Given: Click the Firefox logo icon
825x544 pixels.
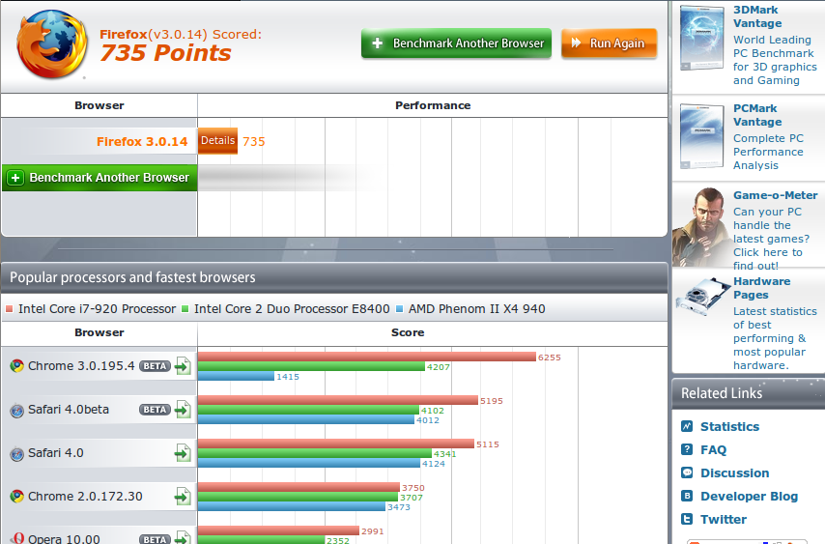Looking at the screenshot, I should (51, 44).
